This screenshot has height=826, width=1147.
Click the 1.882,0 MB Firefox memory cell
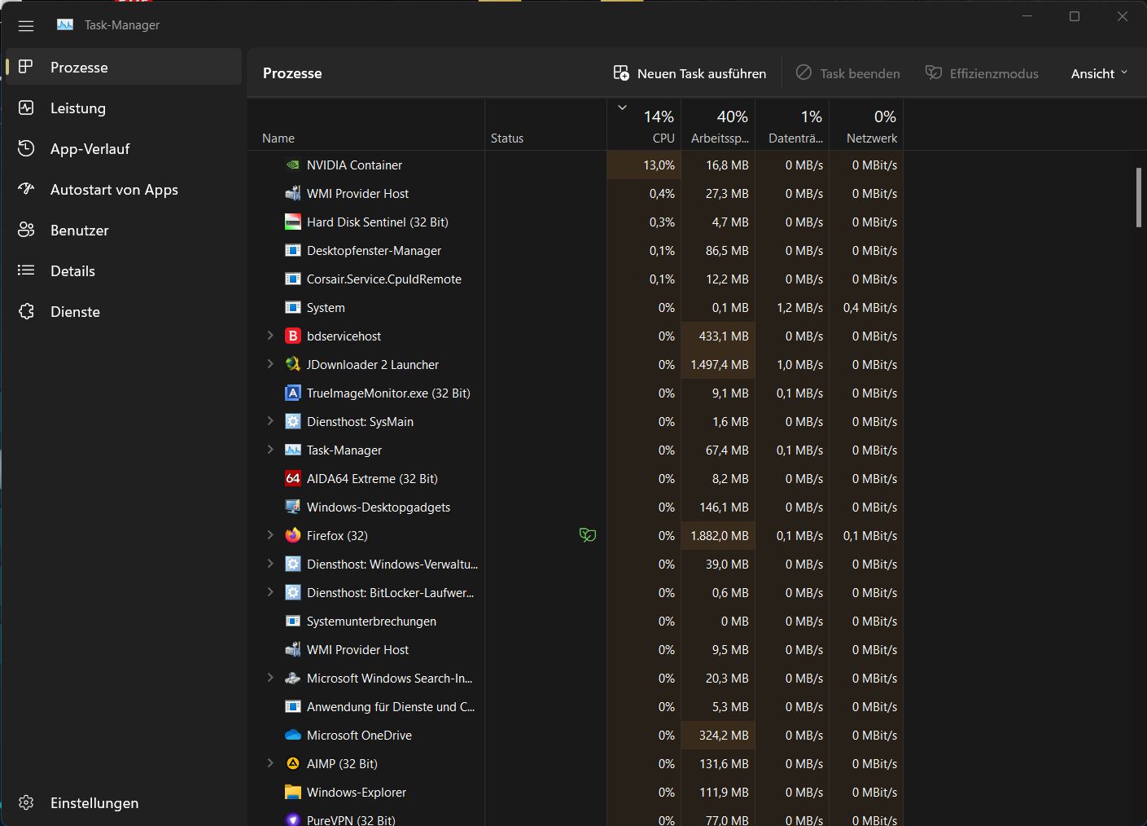click(718, 535)
